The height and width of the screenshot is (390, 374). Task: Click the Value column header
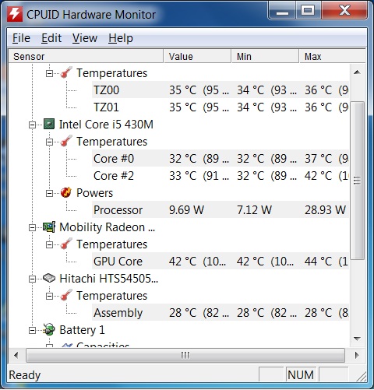(197, 56)
